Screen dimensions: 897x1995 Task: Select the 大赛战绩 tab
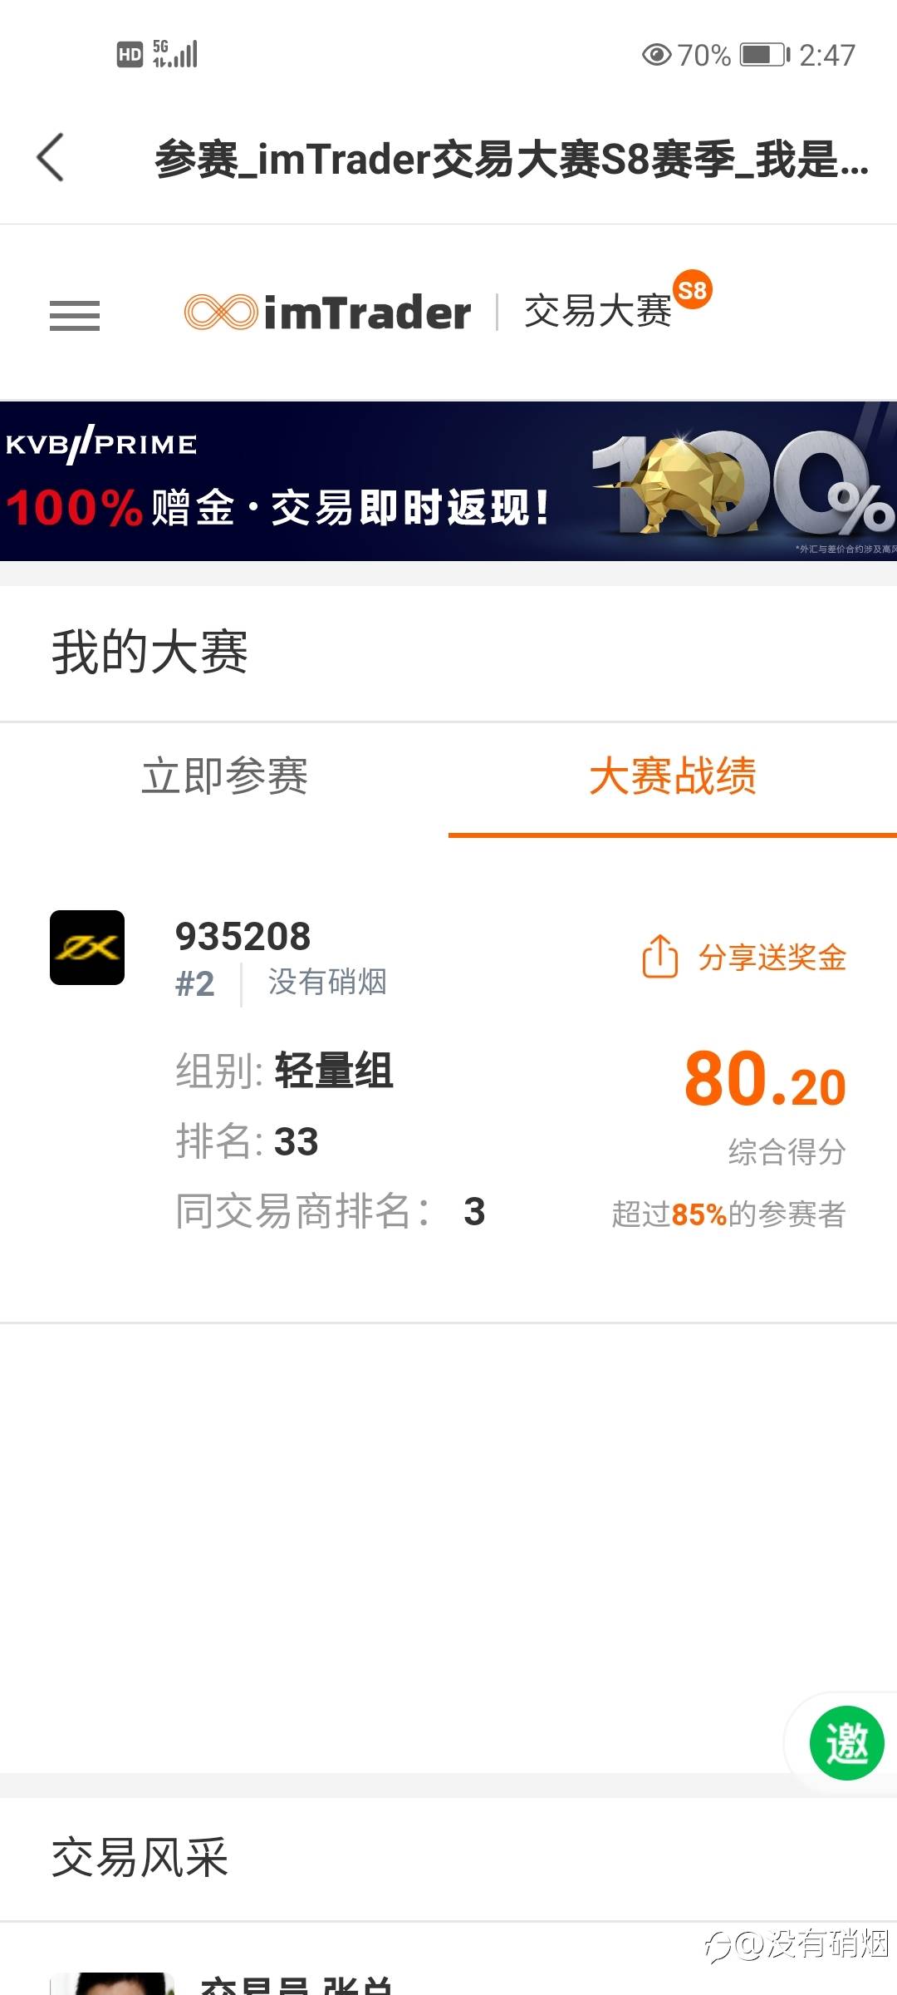click(x=673, y=776)
